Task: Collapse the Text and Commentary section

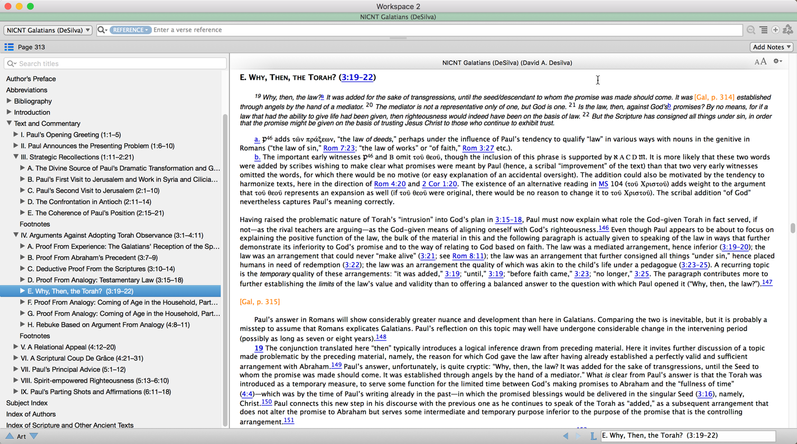Action: point(9,124)
